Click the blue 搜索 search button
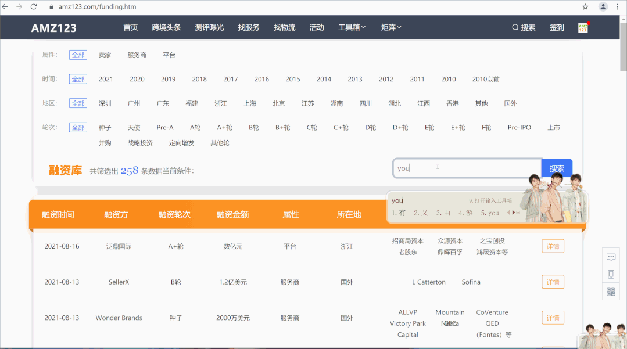Screen dimensions: 627x349 [556, 168]
